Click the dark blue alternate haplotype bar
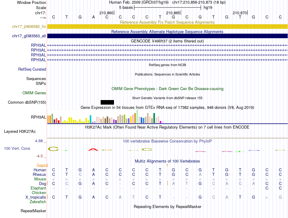This screenshot has width=288, height=218. coord(167,36)
